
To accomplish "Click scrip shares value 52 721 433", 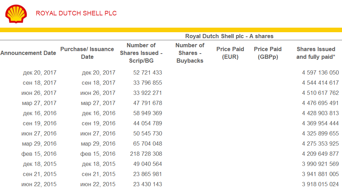I will pos(147,73).
